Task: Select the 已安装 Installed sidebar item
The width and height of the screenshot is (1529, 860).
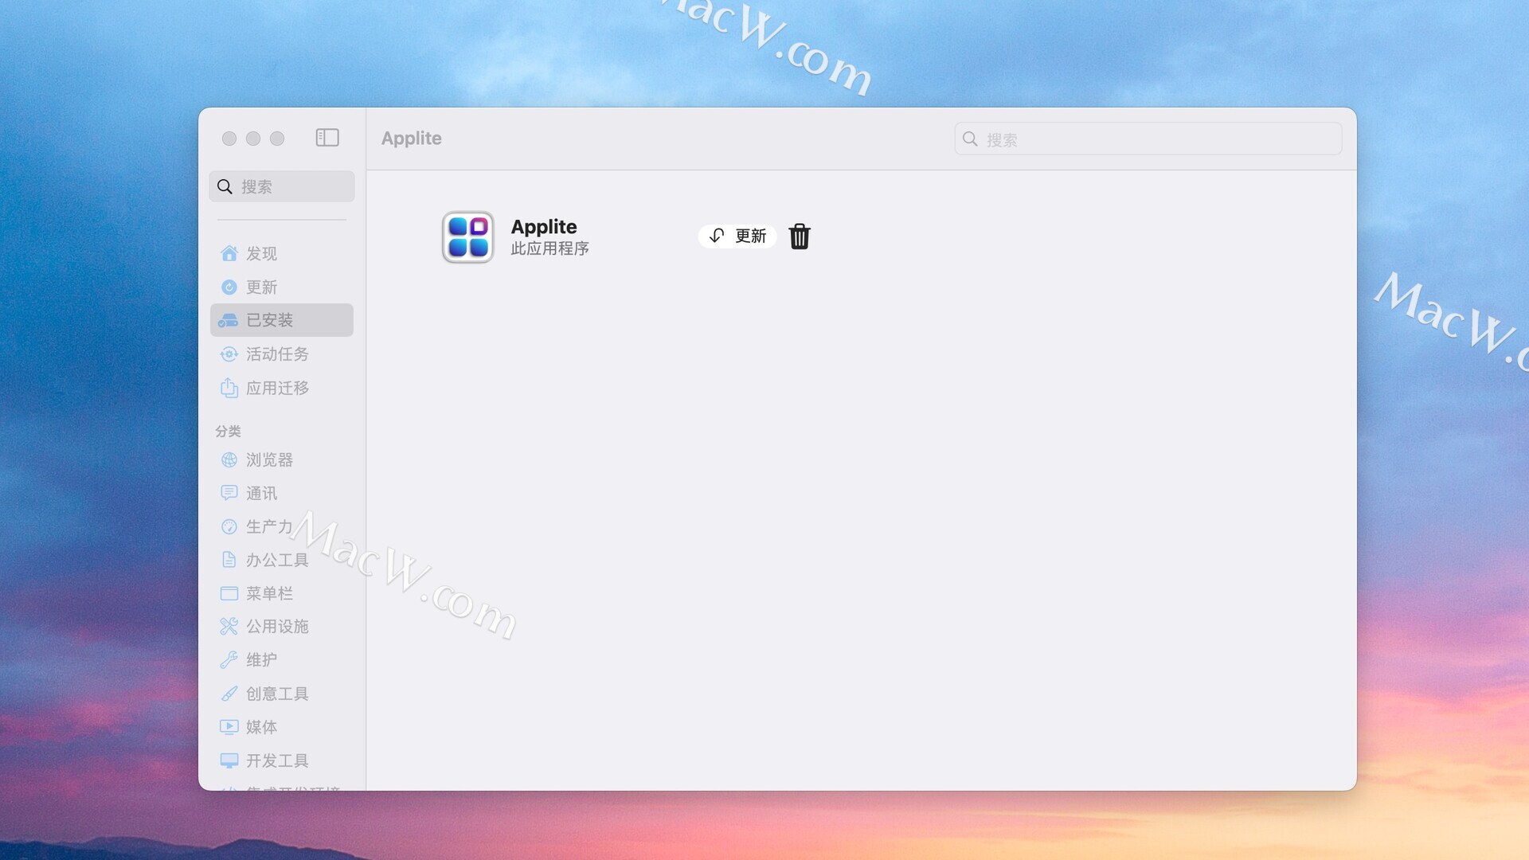Action: click(x=269, y=320)
